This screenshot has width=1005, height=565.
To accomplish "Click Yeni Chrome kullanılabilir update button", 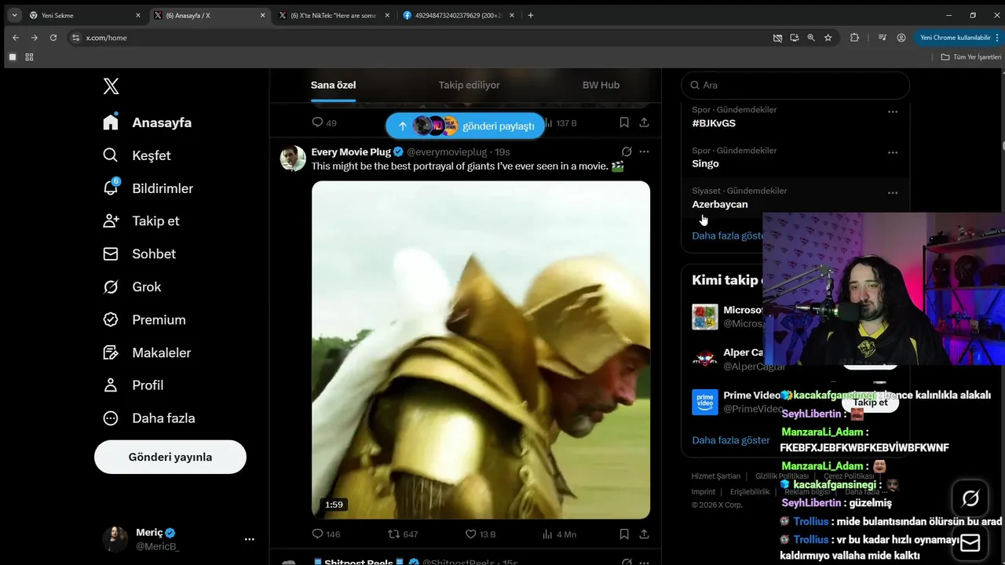I will click(x=956, y=38).
